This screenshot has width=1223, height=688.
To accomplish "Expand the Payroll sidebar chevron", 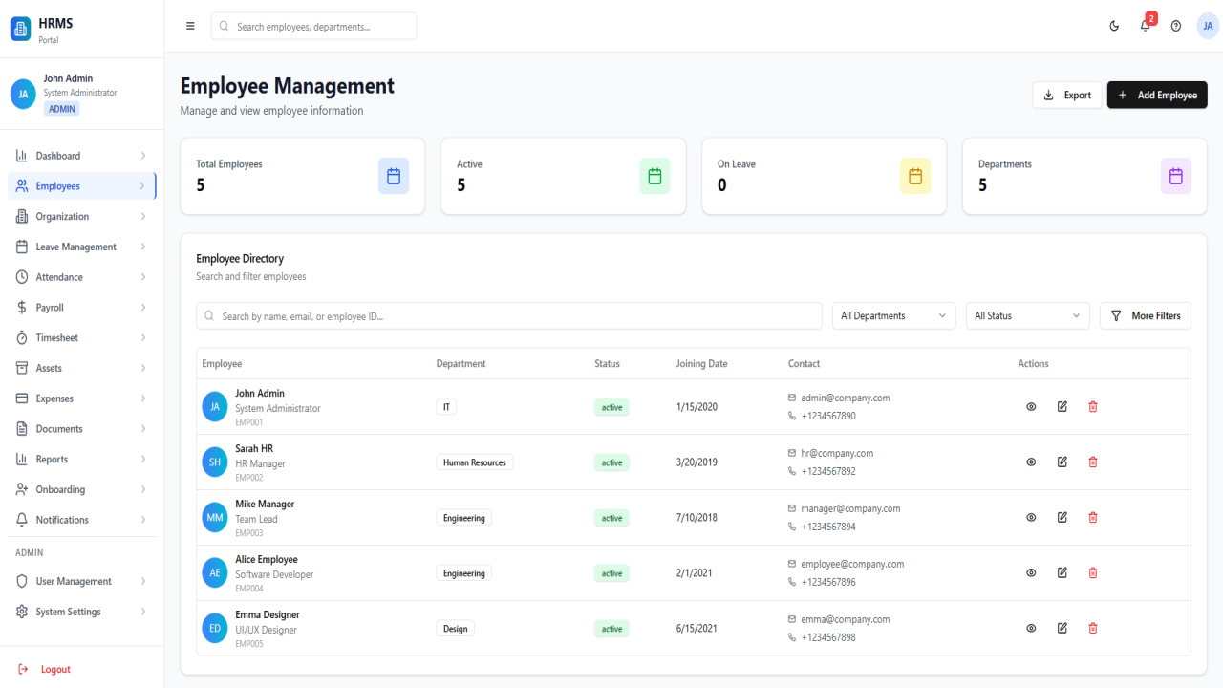I will pyautogui.click(x=143, y=308).
